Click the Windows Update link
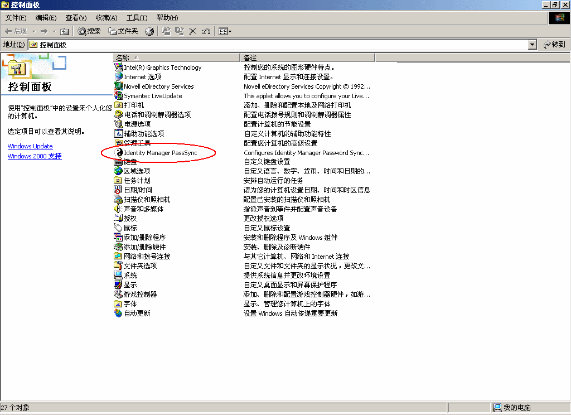The image size is (571, 415). (30, 146)
